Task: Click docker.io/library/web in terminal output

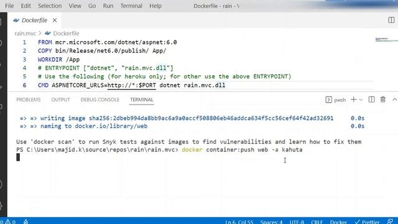Action: click(x=111, y=126)
